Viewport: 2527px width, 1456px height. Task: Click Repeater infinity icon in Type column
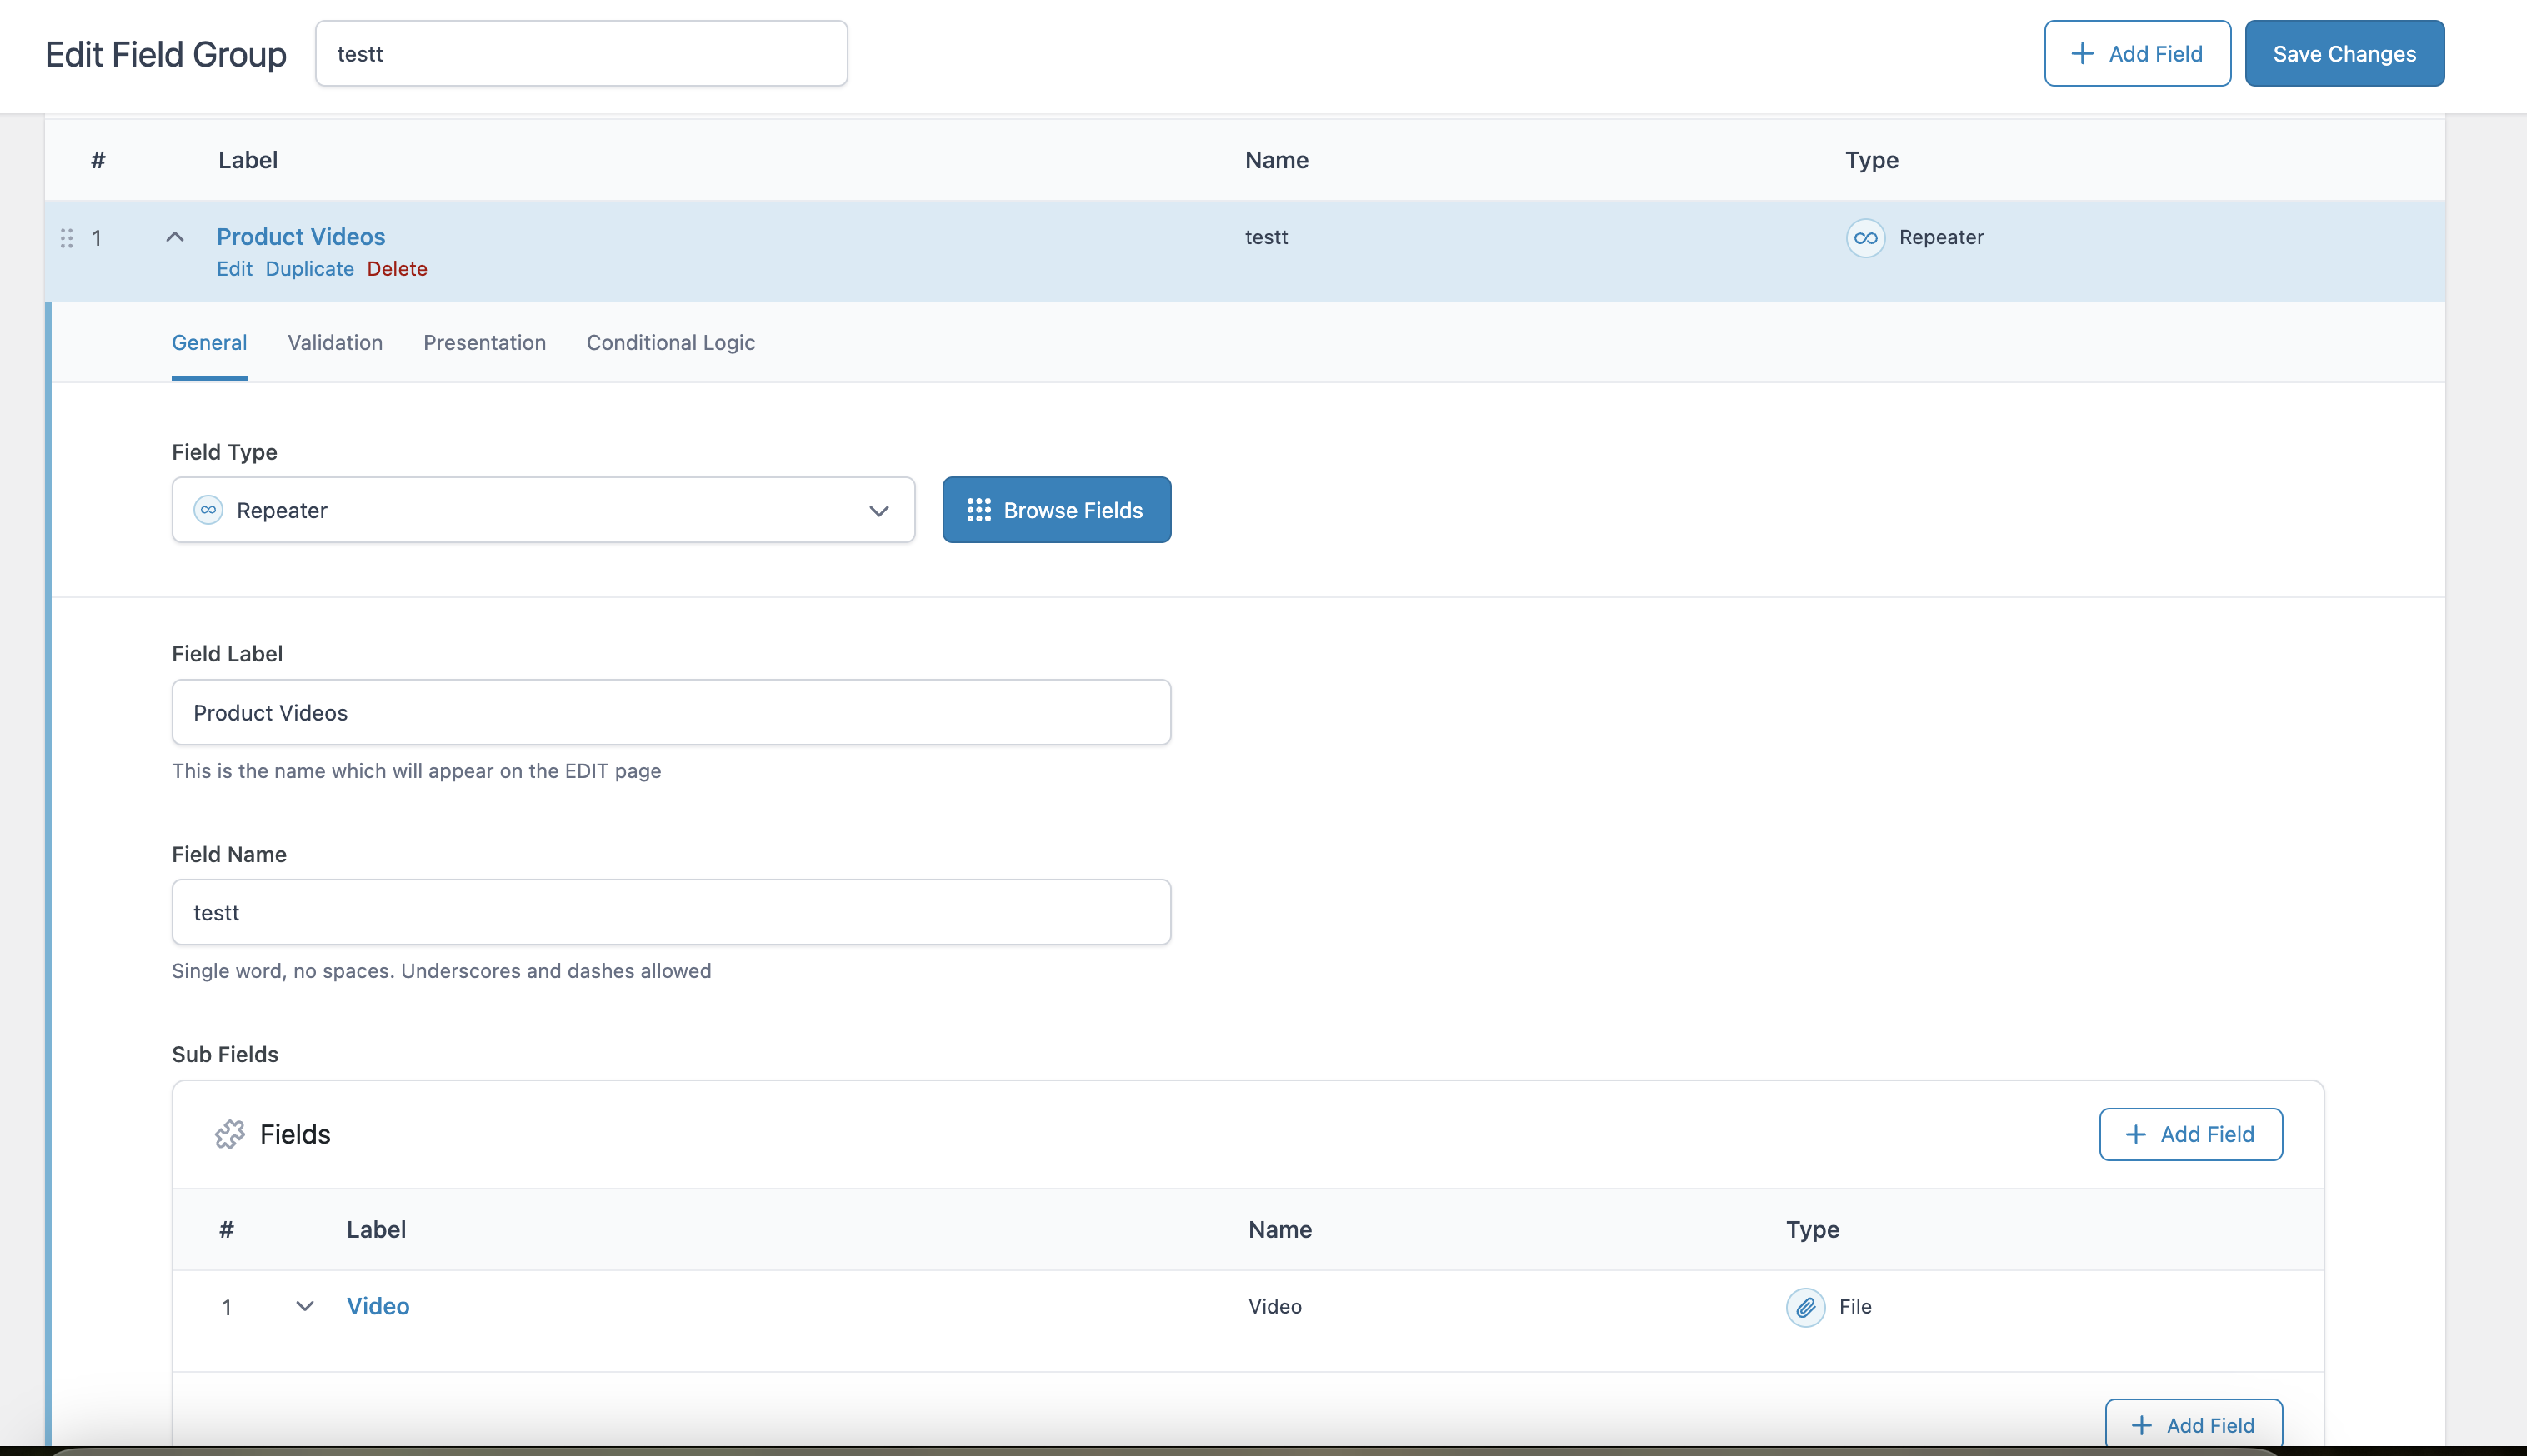(x=1864, y=238)
